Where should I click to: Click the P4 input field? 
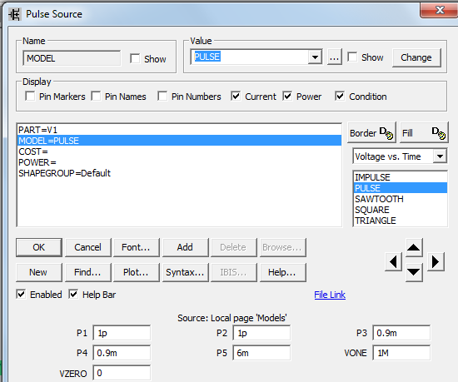122,353
